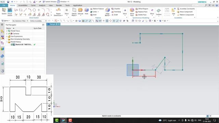Screen dimensions: 219x123
Task: Expand the Model Views tree node
Action: point(7,31)
